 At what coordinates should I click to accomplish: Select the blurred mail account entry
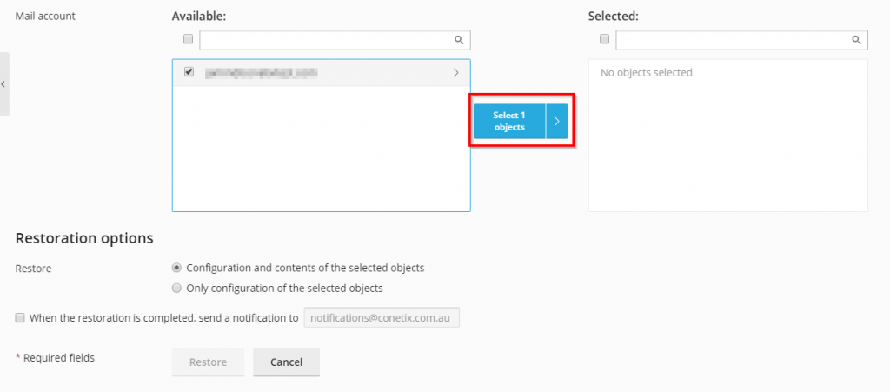(261, 73)
